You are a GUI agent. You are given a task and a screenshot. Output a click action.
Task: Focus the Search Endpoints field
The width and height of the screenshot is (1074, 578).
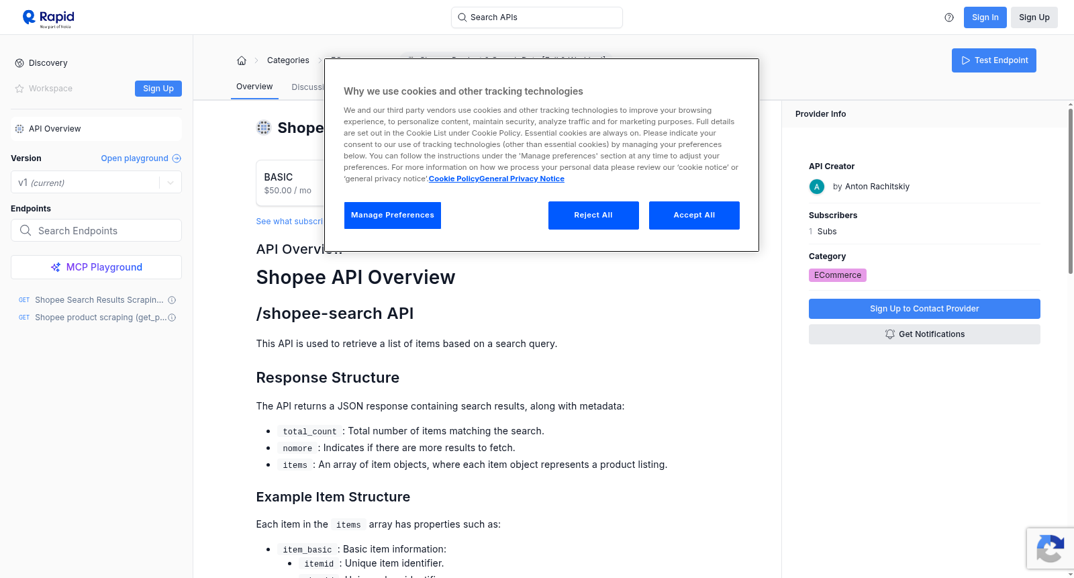96,230
